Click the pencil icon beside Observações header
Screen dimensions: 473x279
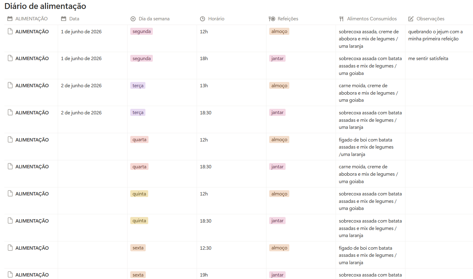pyautogui.click(x=411, y=19)
